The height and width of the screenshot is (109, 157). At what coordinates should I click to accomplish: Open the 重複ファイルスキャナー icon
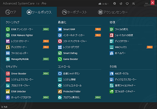coord(112,85)
